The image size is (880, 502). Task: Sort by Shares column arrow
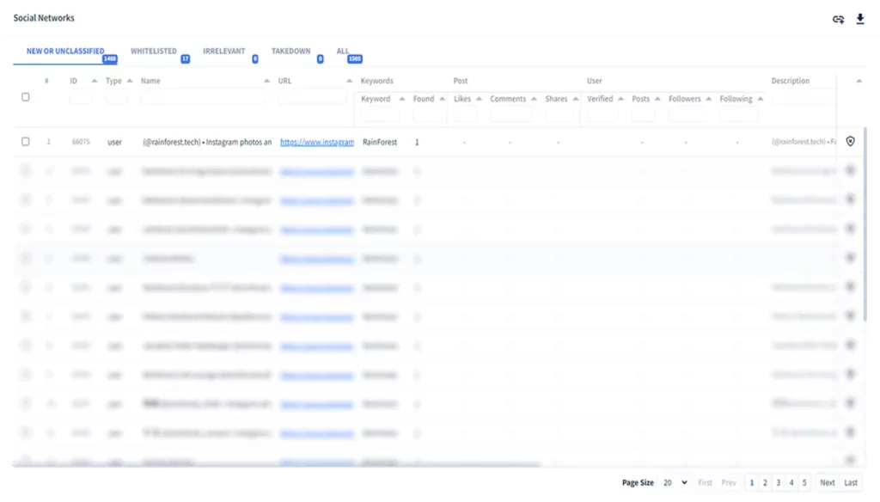[x=575, y=99]
